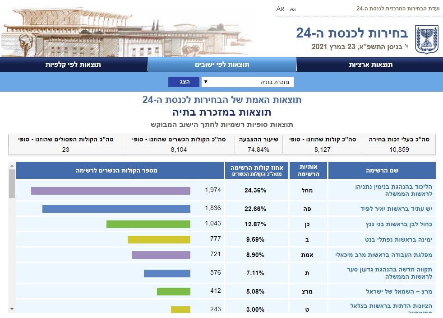Select the יש עתיד party name row
Viewport: 443px width, 318px height.
coord(382,209)
